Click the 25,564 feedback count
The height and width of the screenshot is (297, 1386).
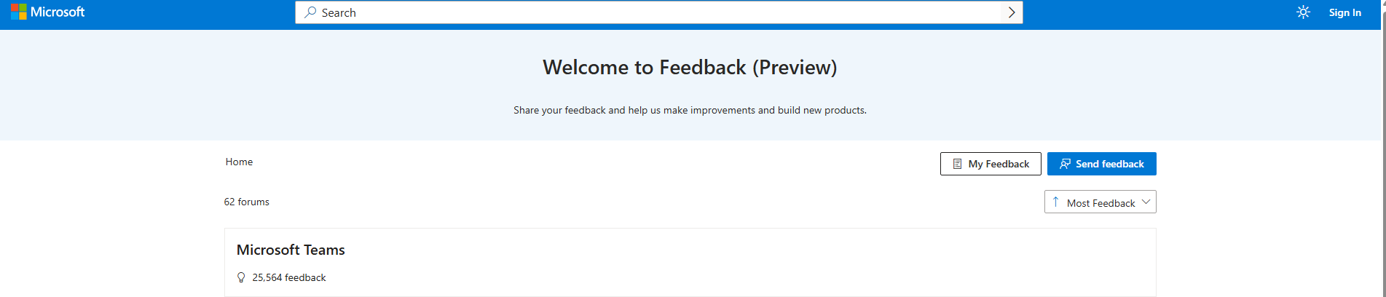coord(289,277)
